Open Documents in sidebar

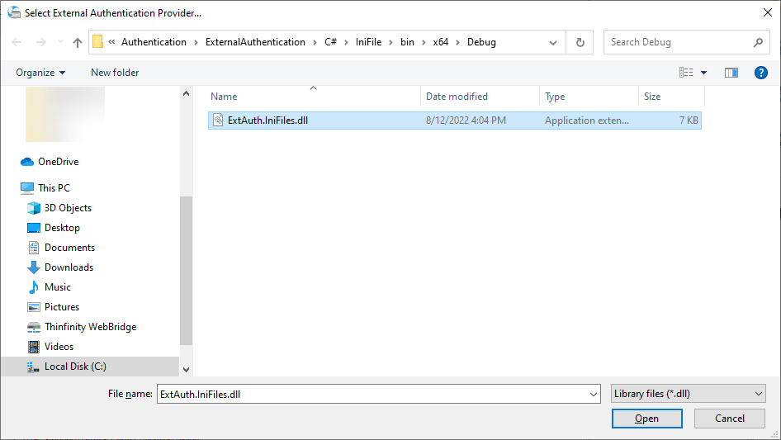pyautogui.click(x=69, y=248)
